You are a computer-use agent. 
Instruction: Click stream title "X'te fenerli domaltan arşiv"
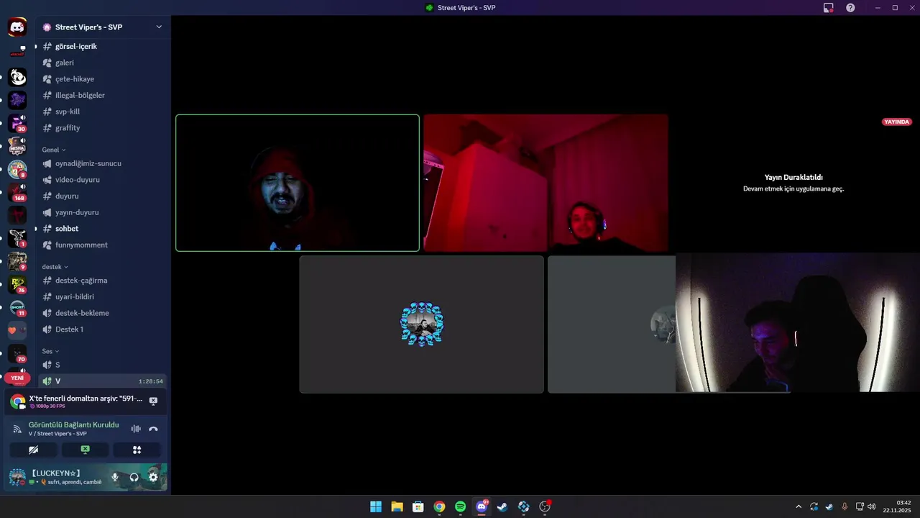[86, 398]
